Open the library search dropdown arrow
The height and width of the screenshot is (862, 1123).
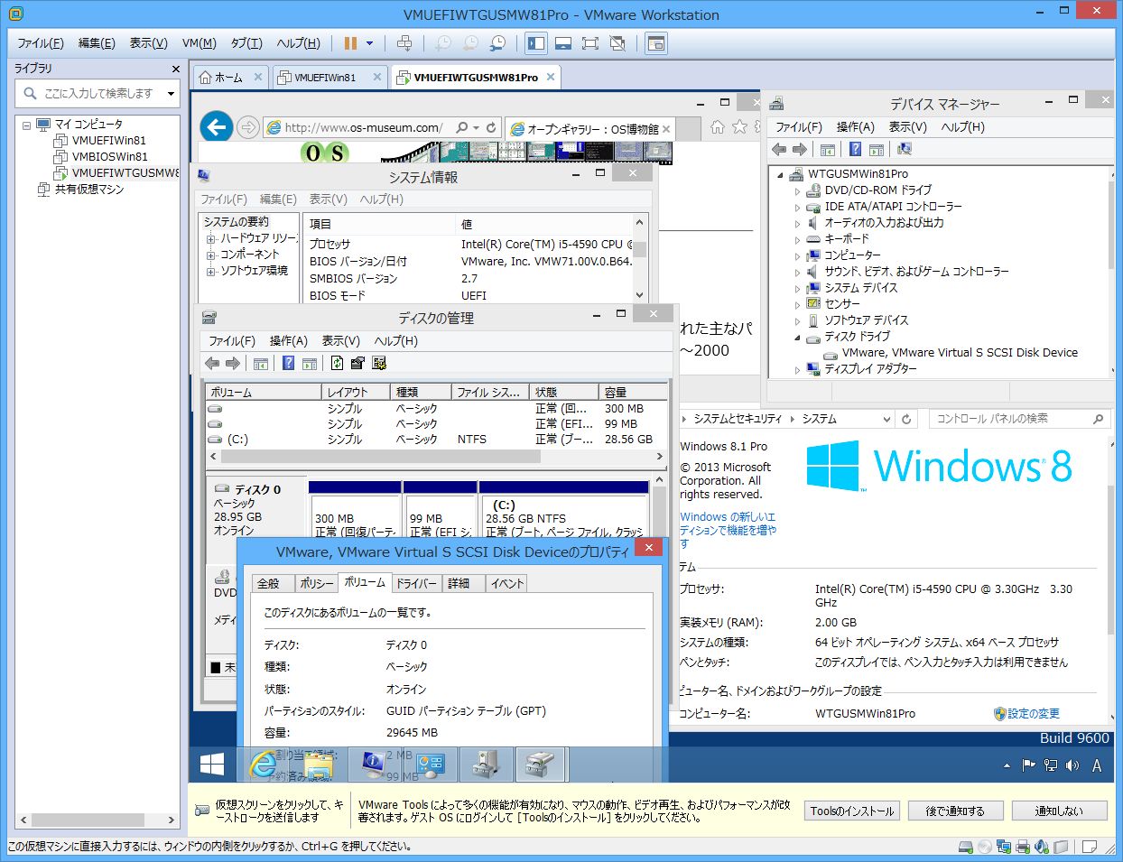(171, 93)
